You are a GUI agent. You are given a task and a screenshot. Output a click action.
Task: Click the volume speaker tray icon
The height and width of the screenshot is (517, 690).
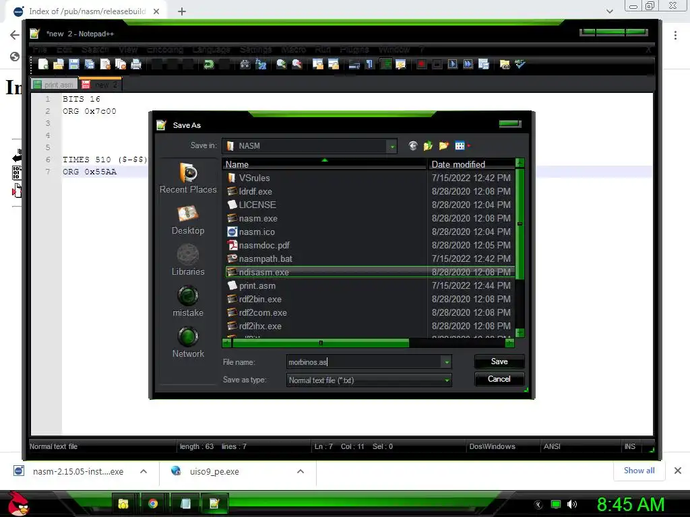point(571,504)
